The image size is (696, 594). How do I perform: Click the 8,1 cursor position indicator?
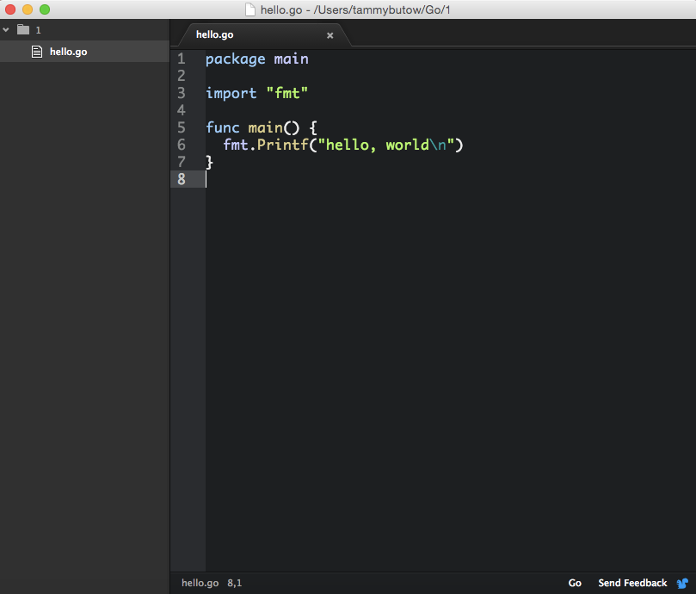[x=235, y=583]
